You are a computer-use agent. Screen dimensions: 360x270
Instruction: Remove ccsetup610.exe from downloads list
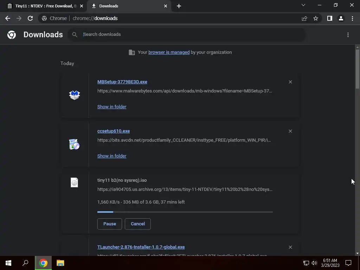pyautogui.click(x=290, y=131)
